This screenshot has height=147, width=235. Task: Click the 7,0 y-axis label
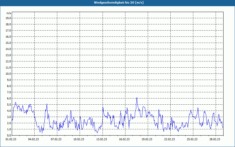click(x=9, y=92)
